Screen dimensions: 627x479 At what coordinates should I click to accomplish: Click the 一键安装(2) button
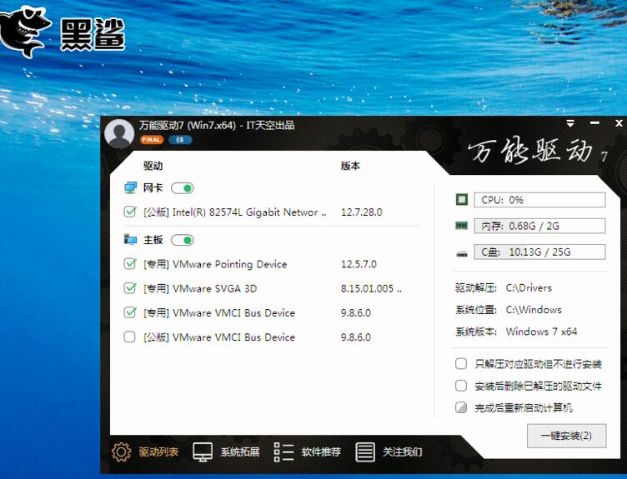(566, 436)
